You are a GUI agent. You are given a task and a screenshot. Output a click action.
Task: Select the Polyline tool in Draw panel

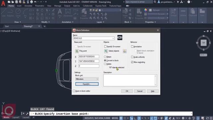pos(10,13)
